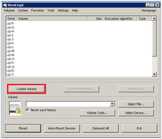This screenshot has height=139, width=162.
Task: Open the Favorites menu
Action: (x=38, y=10)
